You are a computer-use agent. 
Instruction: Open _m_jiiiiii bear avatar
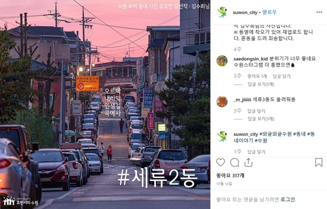pyautogui.click(x=222, y=102)
